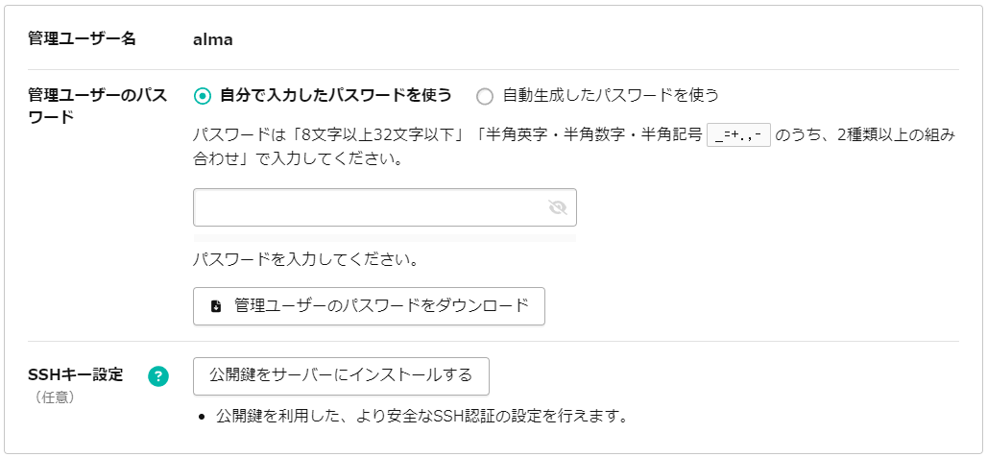The height and width of the screenshot is (457, 987).
Task: Click the （任意） optional note
Action: [x=56, y=397]
